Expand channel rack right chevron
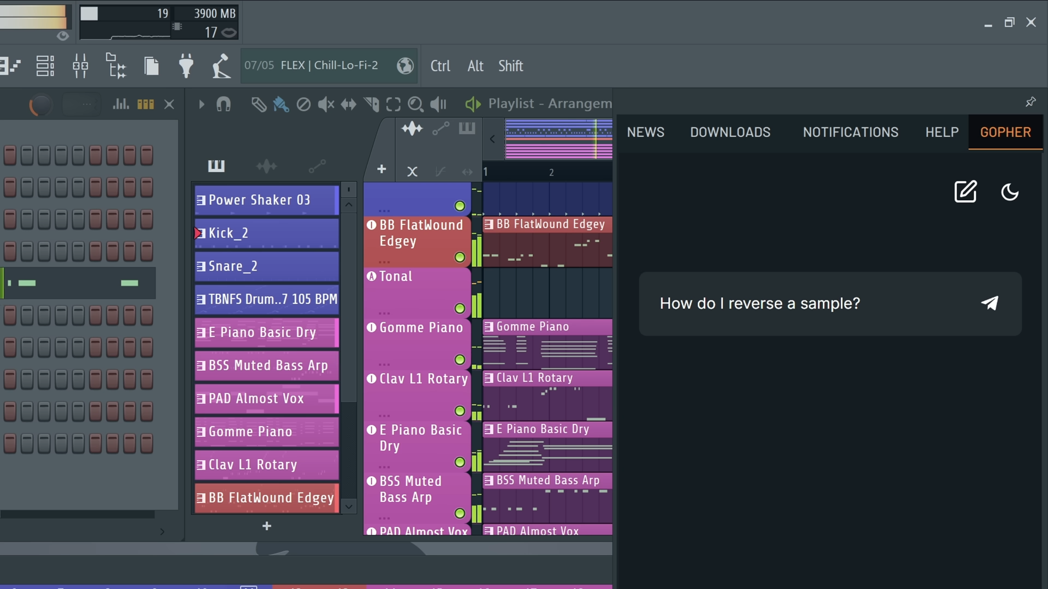This screenshot has width=1048, height=589. pyautogui.click(x=162, y=531)
